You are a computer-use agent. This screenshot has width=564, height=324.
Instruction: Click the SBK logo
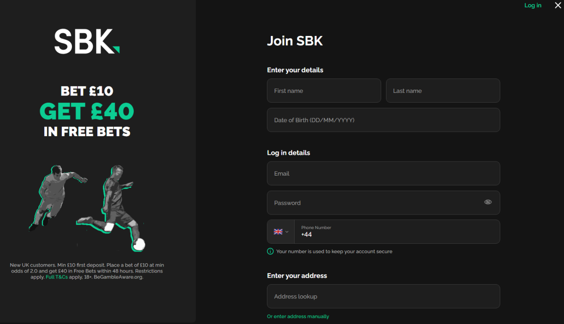(86, 41)
